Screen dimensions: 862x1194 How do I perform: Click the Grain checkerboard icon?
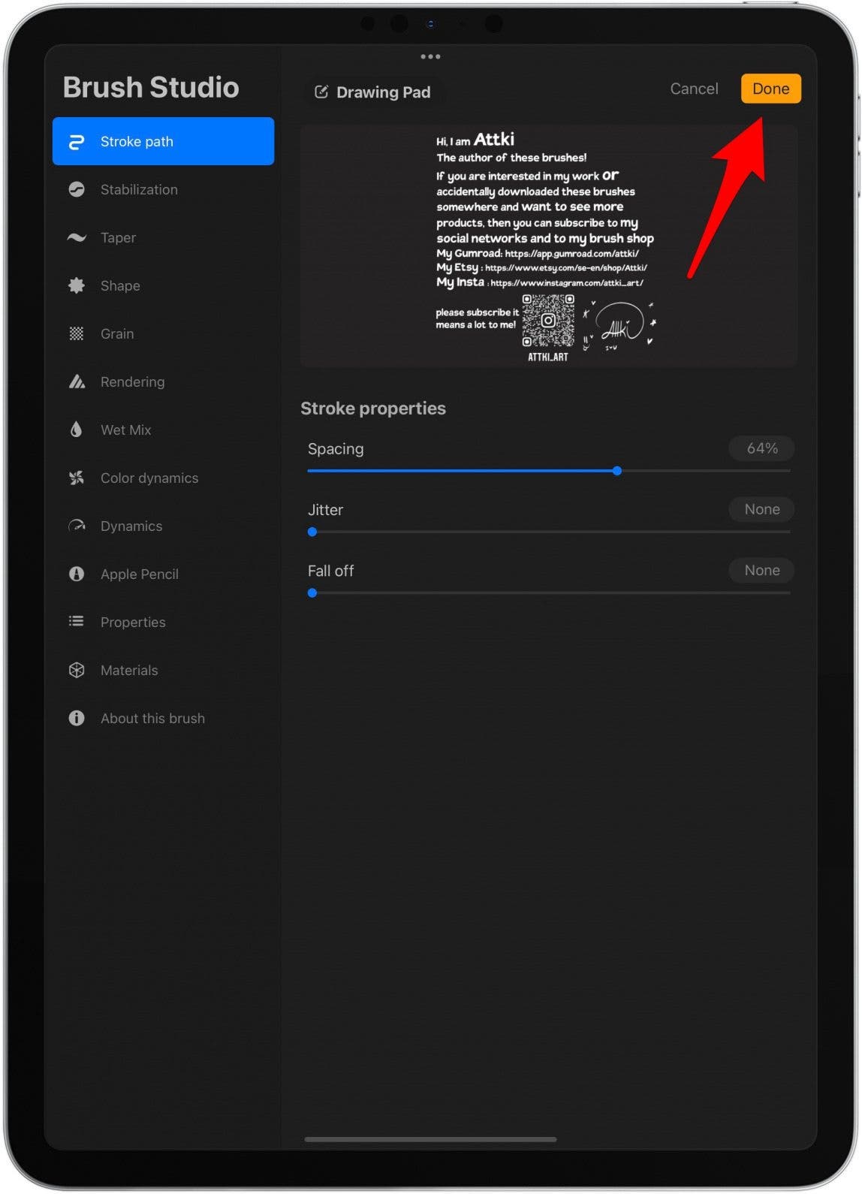pyautogui.click(x=77, y=333)
